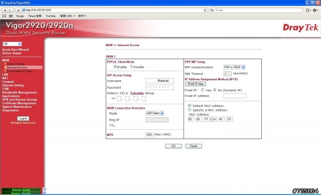
Task: Click the DrayTek logo
Action: point(300,28)
